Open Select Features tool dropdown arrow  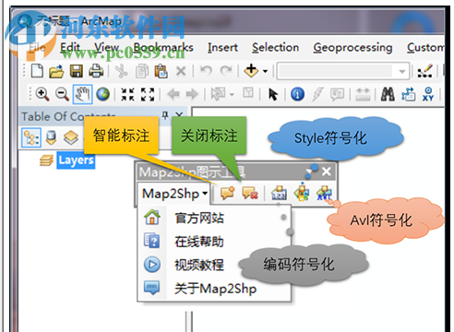tap(232, 94)
